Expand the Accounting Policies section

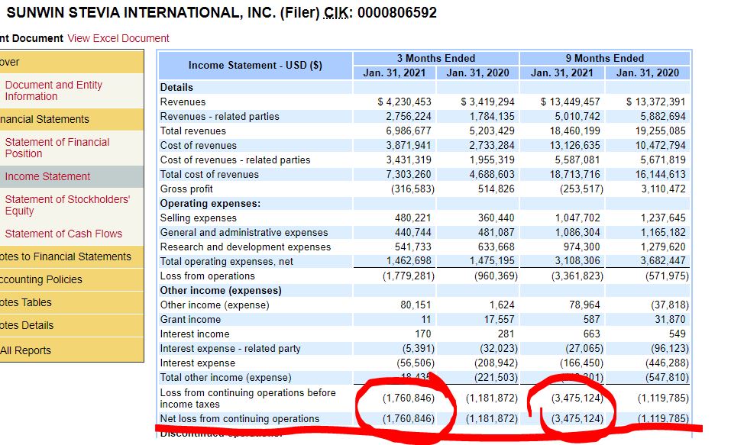(x=41, y=279)
